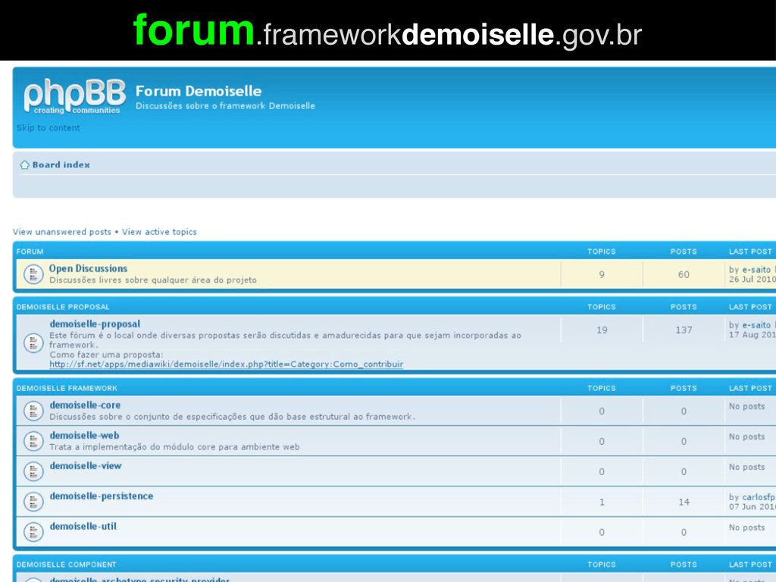Follow the sf.net Como_contribuir wiki link
Image resolution: width=776 pixels, height=582 pixels.
226,365
